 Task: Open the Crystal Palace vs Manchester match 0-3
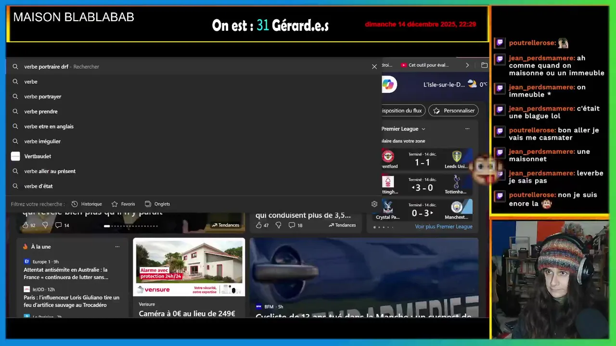tap(427, 210)
